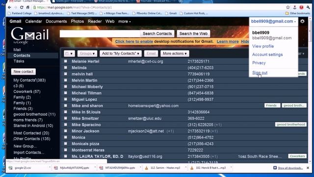Open Documents in the Google bar
314x177 pixels.
point(56,21)
